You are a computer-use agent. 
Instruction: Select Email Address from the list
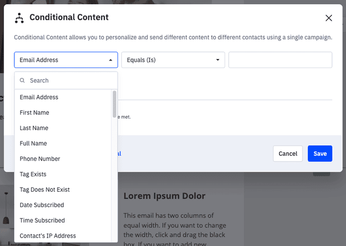tap(39, 97)
